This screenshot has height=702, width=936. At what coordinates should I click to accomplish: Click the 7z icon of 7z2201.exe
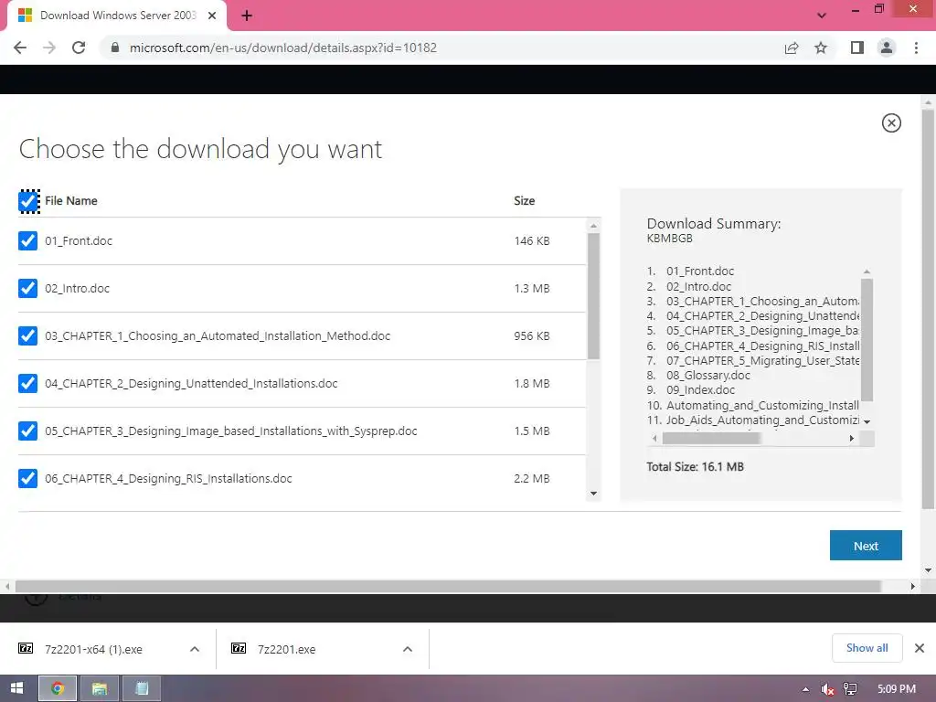click(239, 648)
